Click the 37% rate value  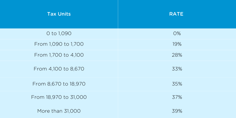point(177,97)
